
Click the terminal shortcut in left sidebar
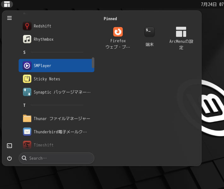(x=9, y=146)
